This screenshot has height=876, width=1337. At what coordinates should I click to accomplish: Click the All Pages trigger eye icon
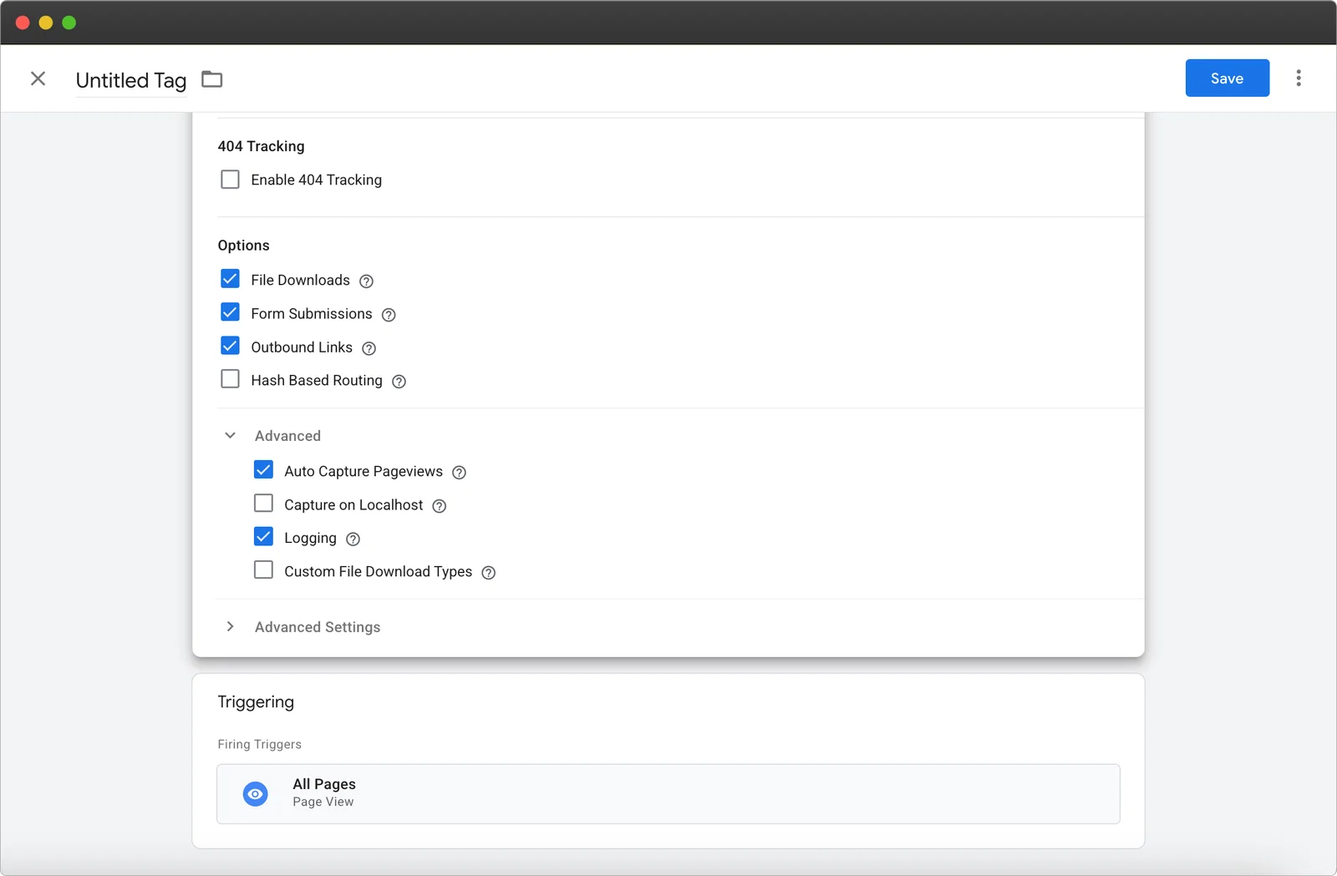coord(255,793)
